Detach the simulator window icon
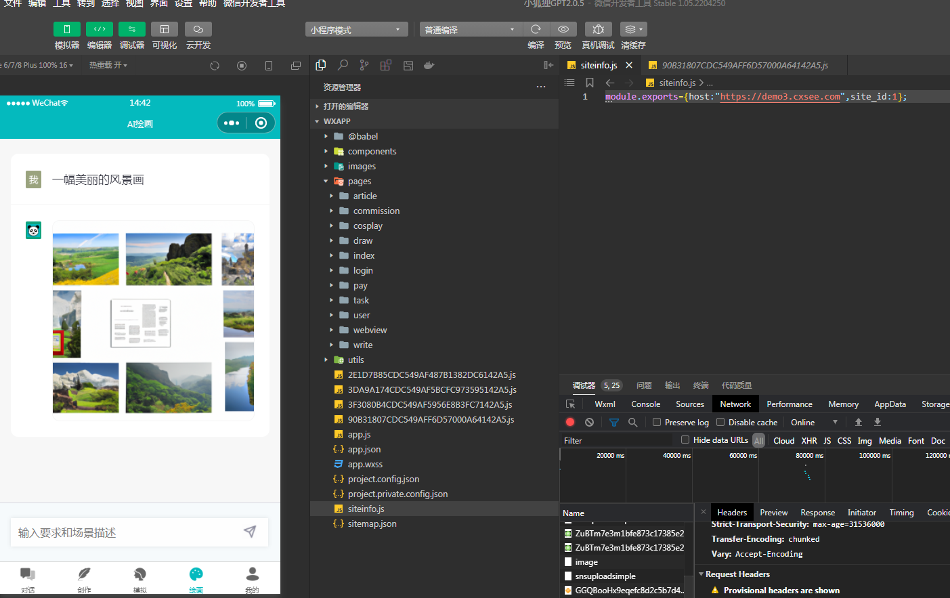This screenshot has width=950, height=598. point(296,66)
